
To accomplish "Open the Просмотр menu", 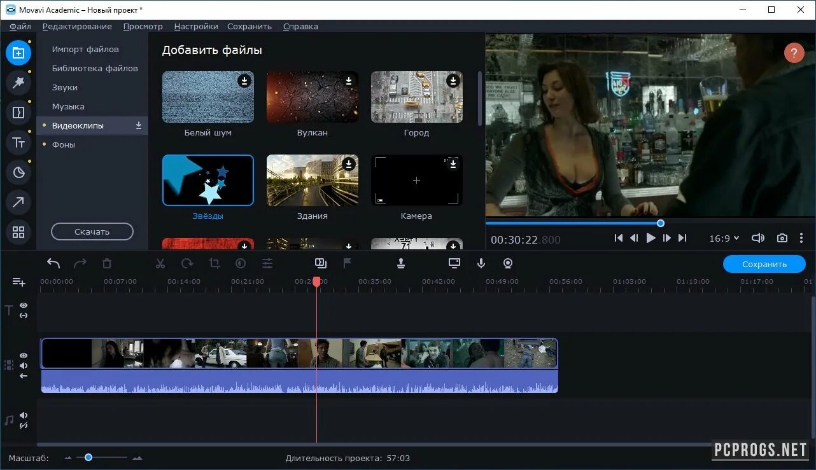I will pos(143,26).
